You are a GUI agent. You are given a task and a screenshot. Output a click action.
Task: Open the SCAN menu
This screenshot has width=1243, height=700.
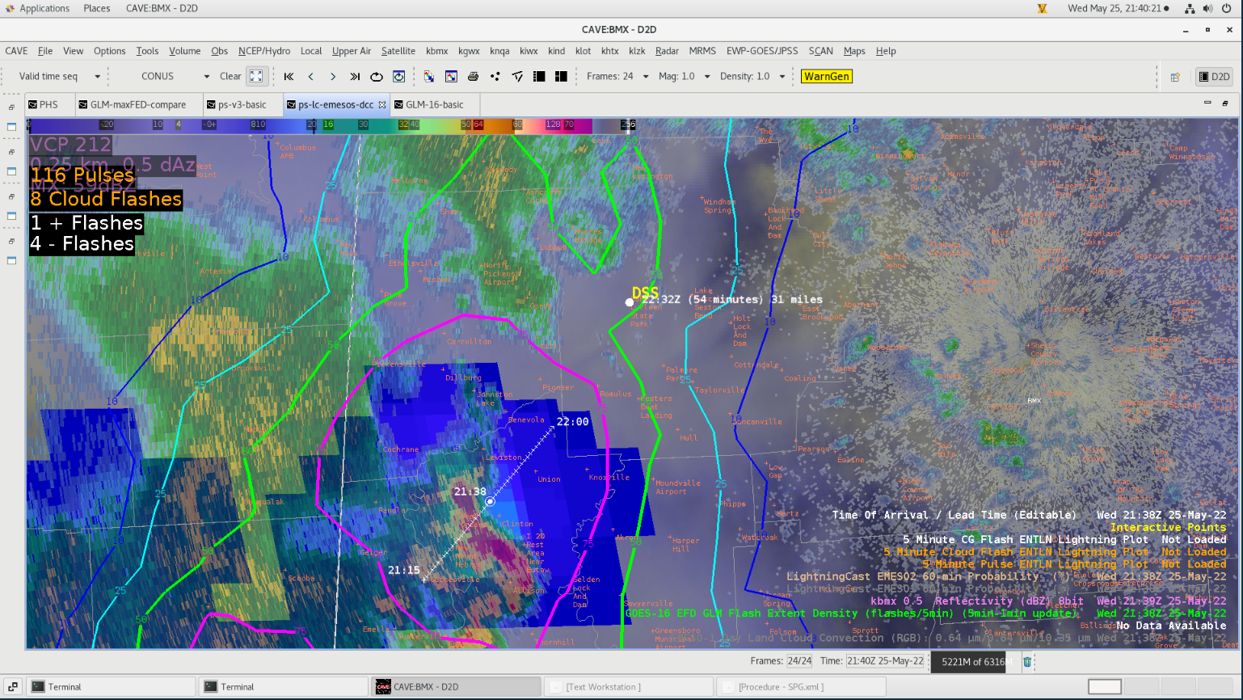point(821,51)
